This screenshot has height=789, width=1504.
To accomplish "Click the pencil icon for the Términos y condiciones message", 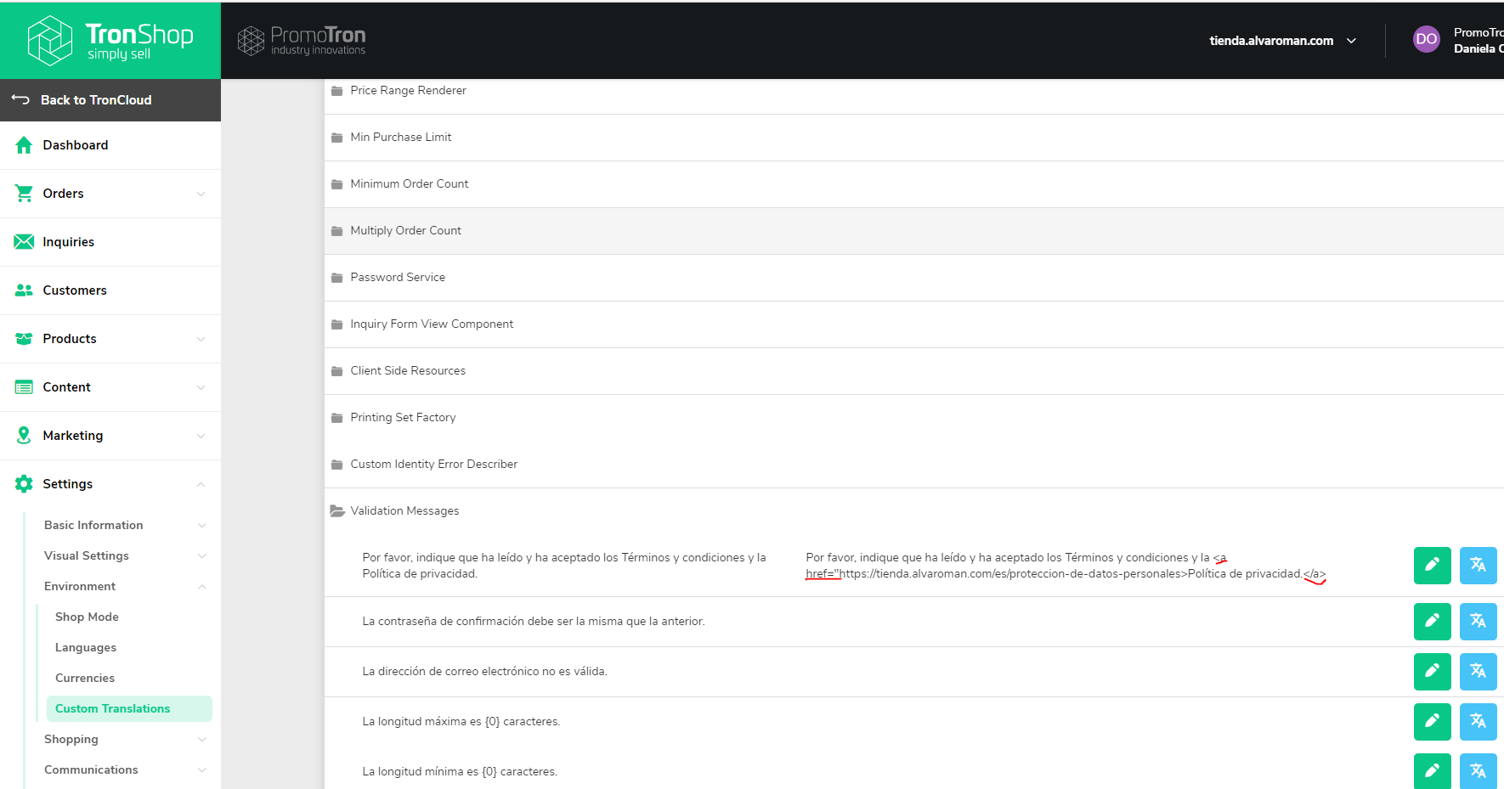I will pos(1433,565).
